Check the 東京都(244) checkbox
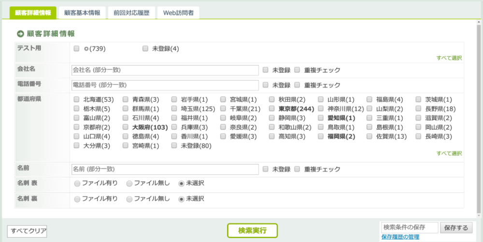The height and width of the screenshot is (242, 483). (x=272, y=109)
